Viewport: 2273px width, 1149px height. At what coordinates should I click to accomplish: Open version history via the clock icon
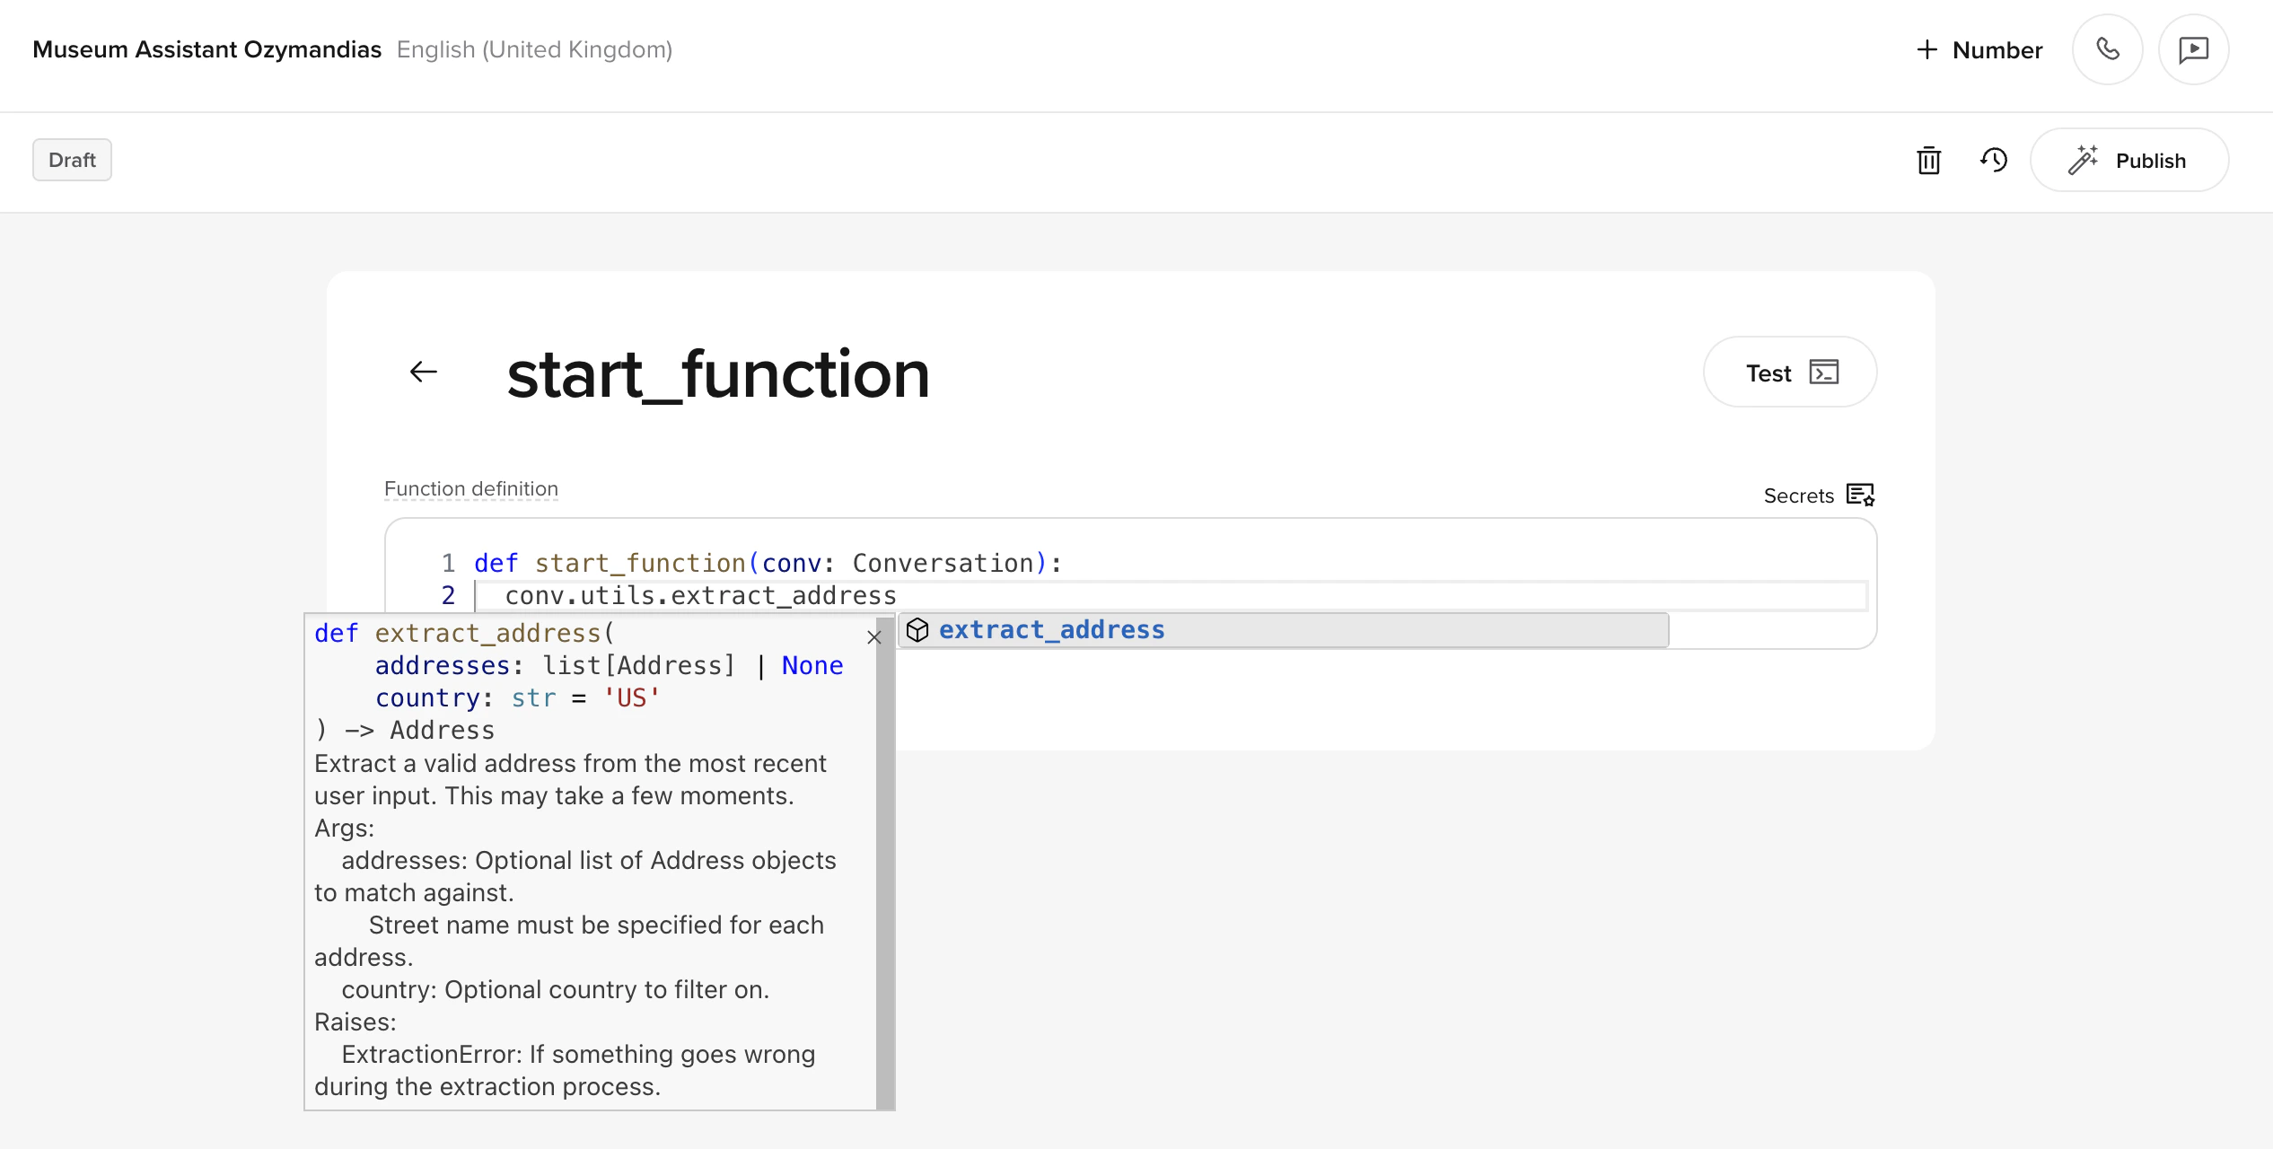click(1993, 161)
